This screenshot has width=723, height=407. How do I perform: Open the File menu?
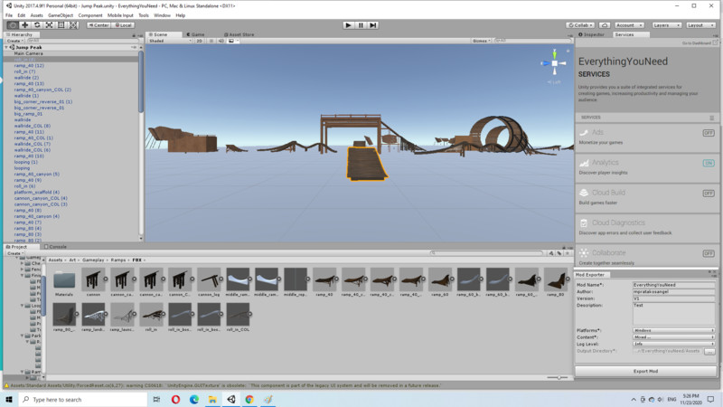coord(9,15)
